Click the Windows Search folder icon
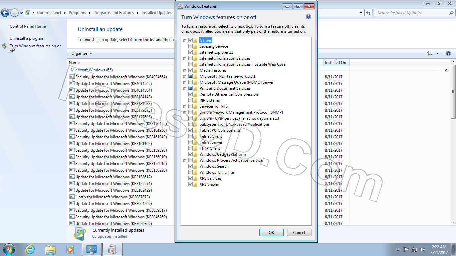The height and width of the screenshot is (256, 456). click(x=195, y=166)
